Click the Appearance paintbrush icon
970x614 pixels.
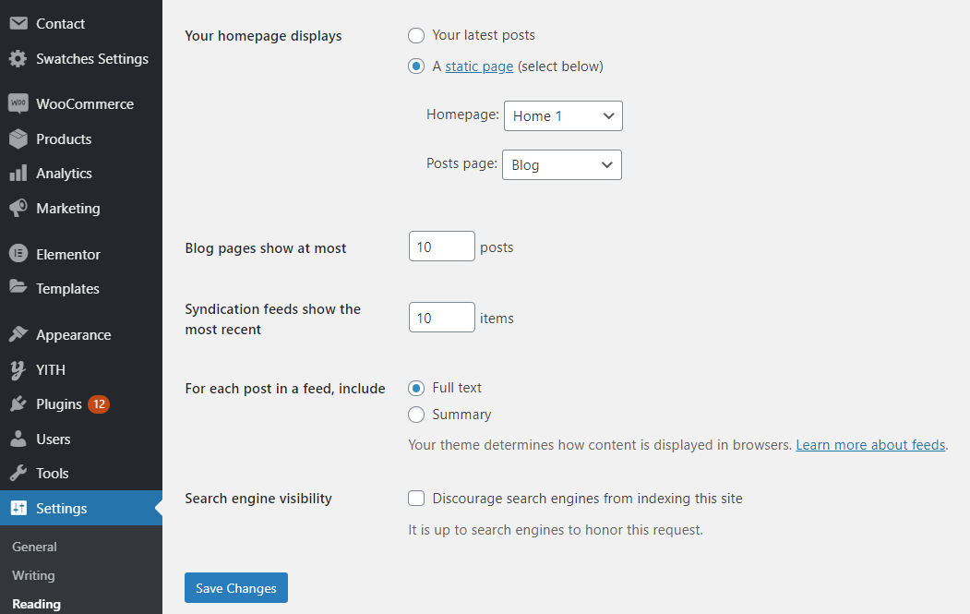coord(18,334)
